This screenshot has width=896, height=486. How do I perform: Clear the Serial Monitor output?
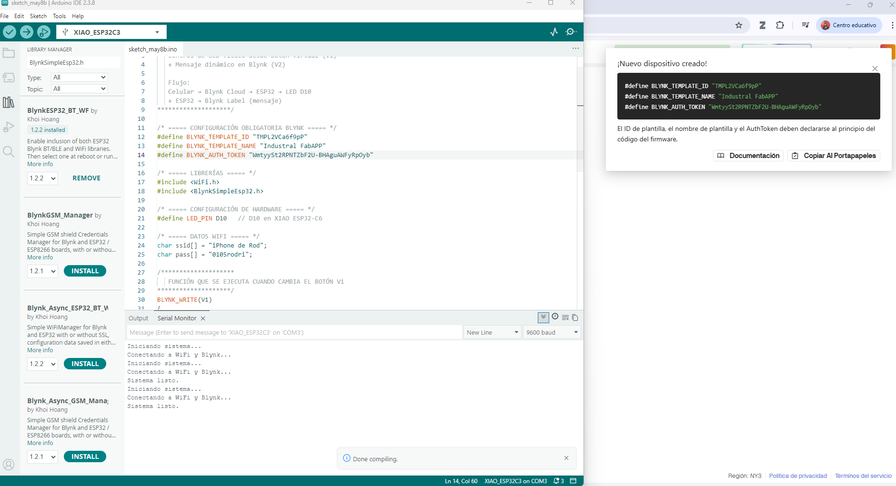click(x=565, y=317)
